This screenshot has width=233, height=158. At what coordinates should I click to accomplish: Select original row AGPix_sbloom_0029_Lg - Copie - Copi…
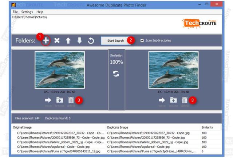click(x=61, y=142)
